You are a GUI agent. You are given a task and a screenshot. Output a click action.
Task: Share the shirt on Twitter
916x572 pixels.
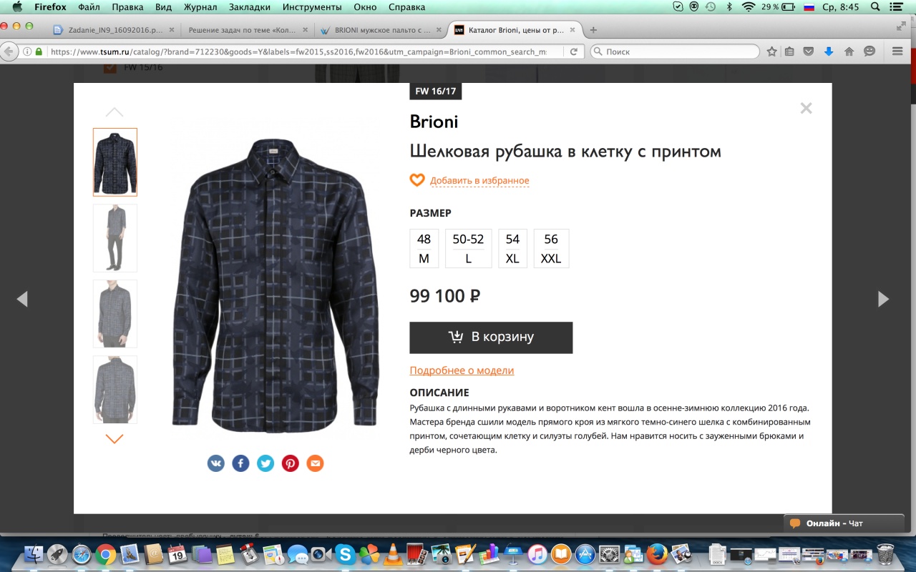click(x=265, y=463)
